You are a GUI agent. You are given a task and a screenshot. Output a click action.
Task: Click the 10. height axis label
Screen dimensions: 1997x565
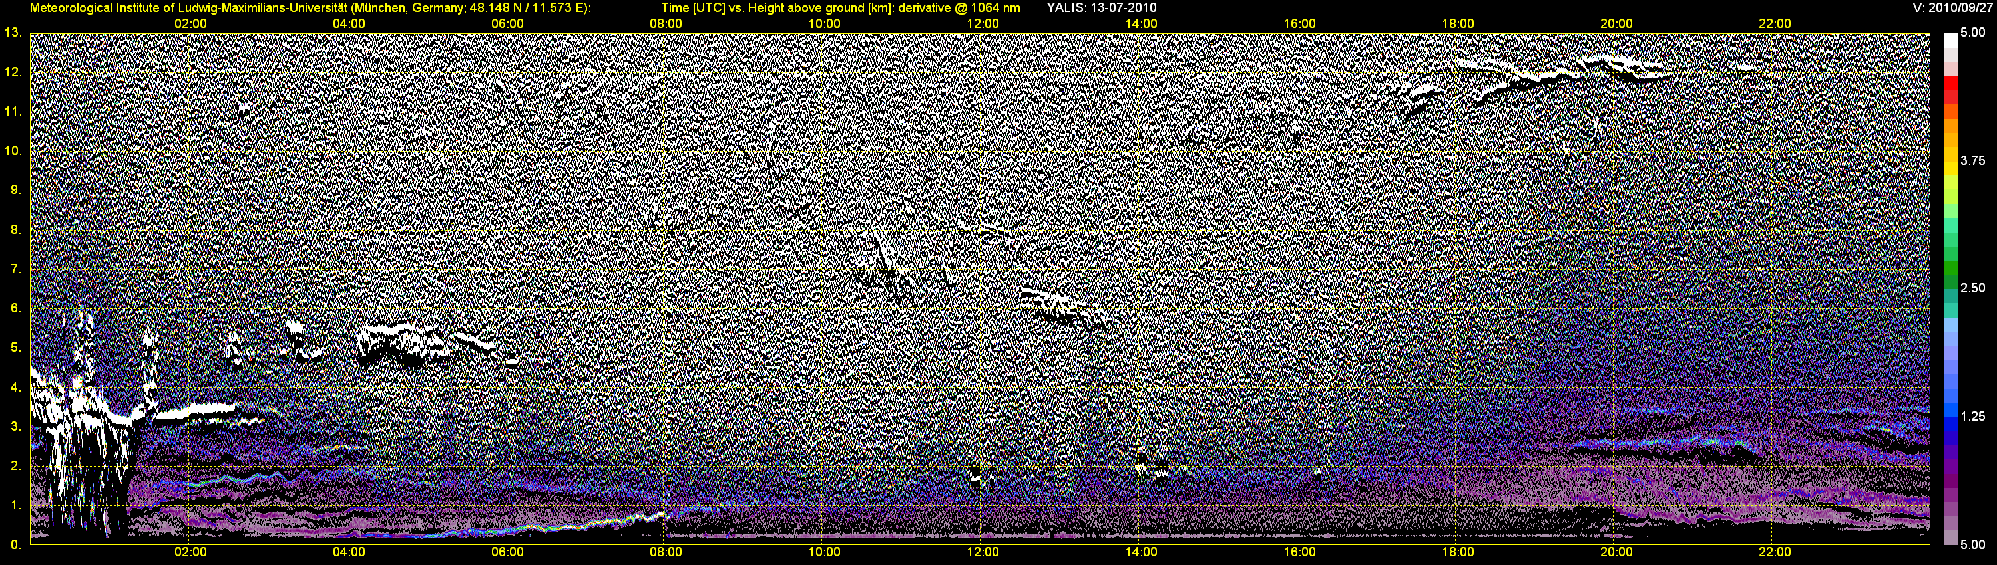13,150
